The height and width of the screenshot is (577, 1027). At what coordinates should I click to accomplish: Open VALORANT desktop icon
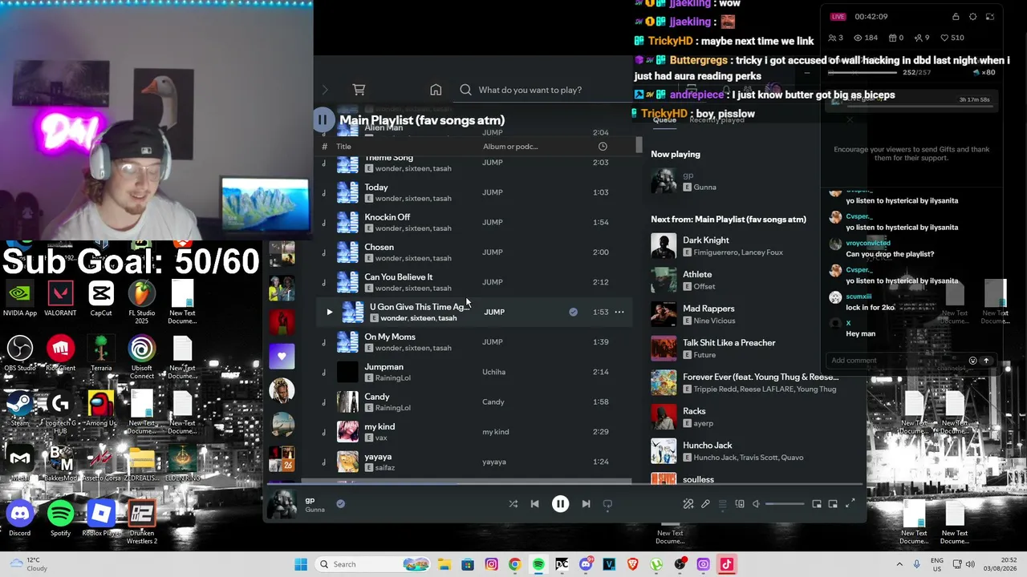(60, 300)
